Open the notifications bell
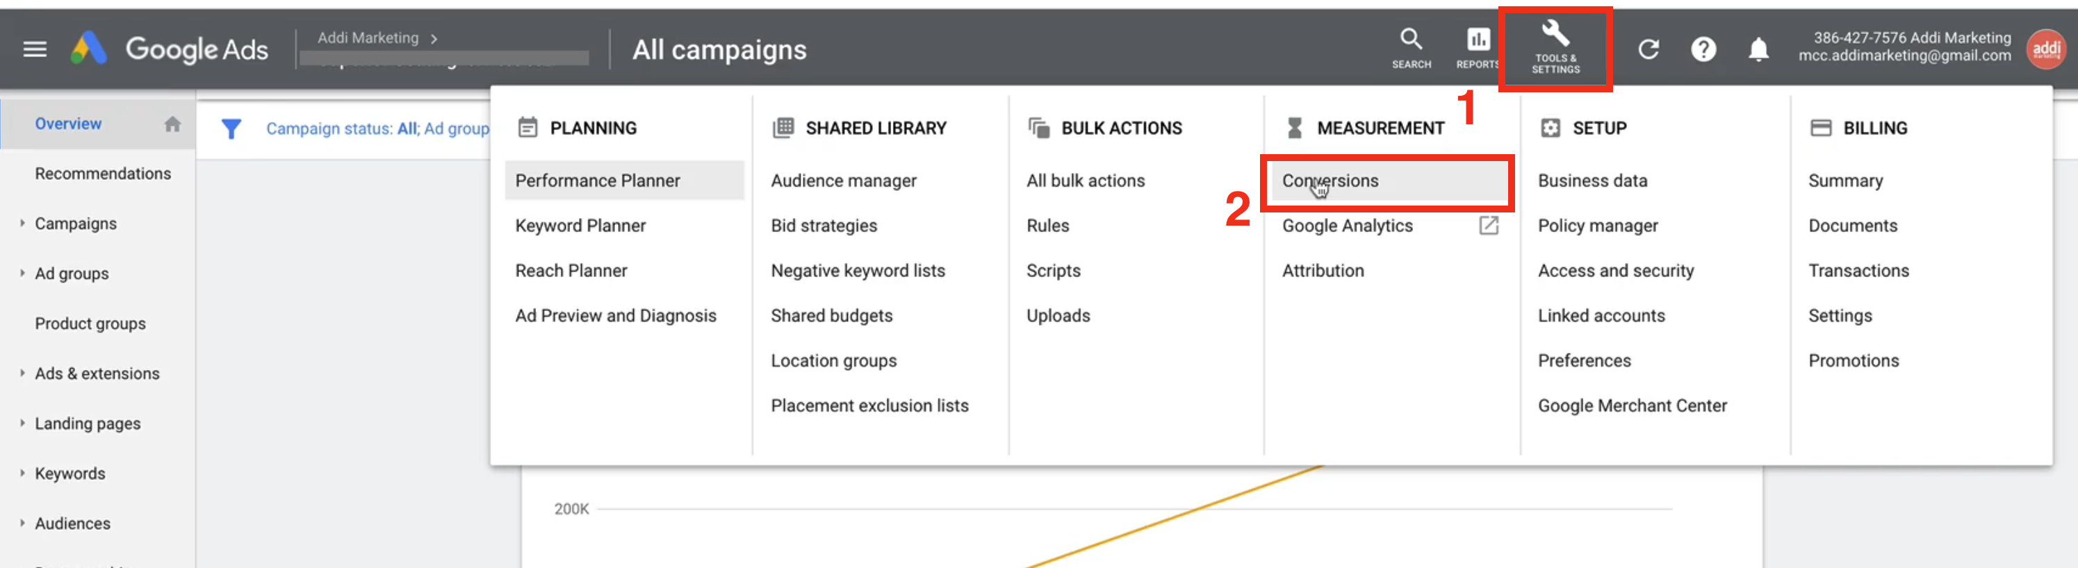This screenshot has height=568, width=2078. click(x=1758, y=50)
